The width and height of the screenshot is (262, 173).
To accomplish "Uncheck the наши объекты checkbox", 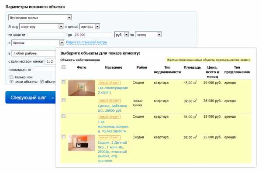I will (11, 81).
